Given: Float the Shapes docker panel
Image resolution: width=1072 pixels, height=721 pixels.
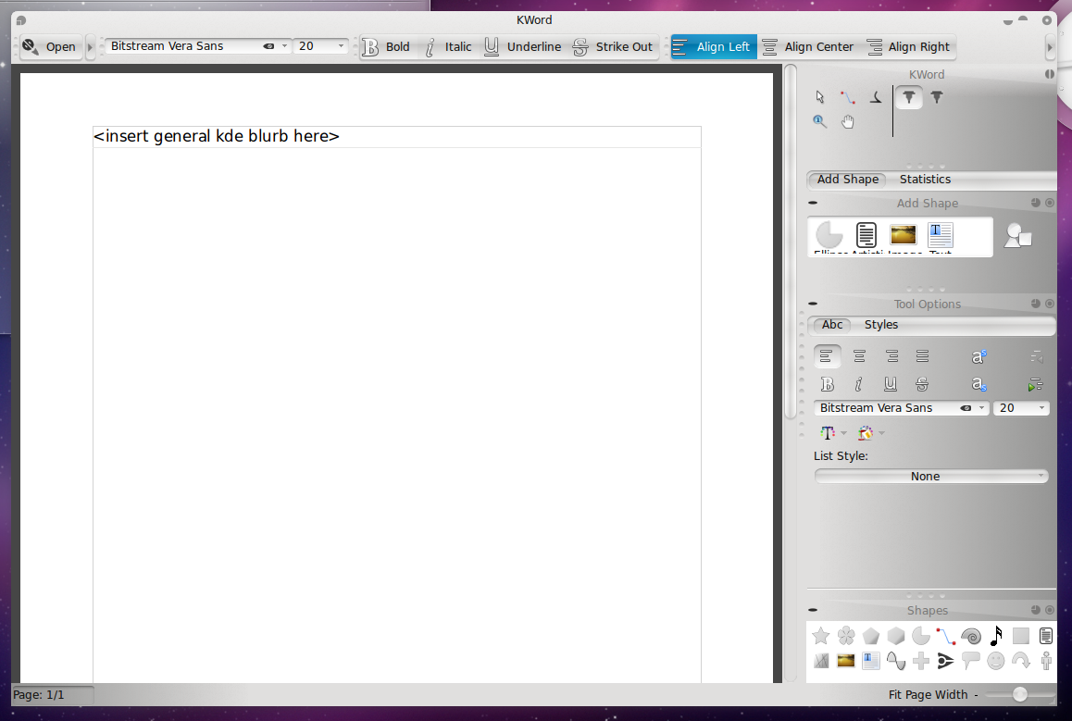Looking at the screenshot, I should click(x=1036, y=610).
